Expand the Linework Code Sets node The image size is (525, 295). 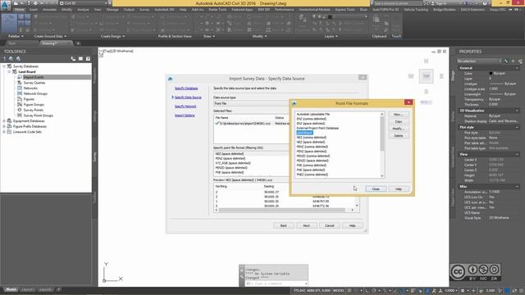[x=4, y=132]
